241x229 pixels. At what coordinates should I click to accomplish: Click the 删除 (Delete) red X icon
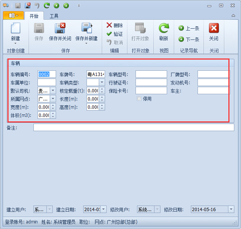pos(109,25)
